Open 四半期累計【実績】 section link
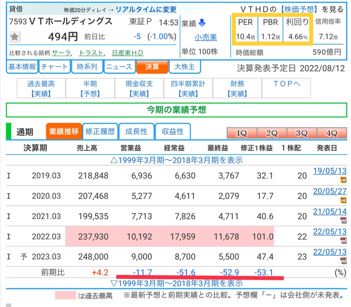 point(188,88)
